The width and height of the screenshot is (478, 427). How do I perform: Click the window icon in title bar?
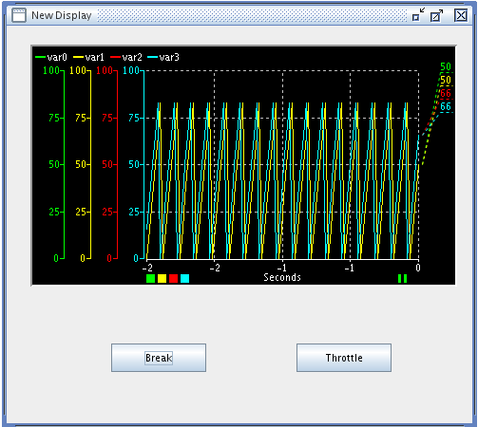(19, 15)
